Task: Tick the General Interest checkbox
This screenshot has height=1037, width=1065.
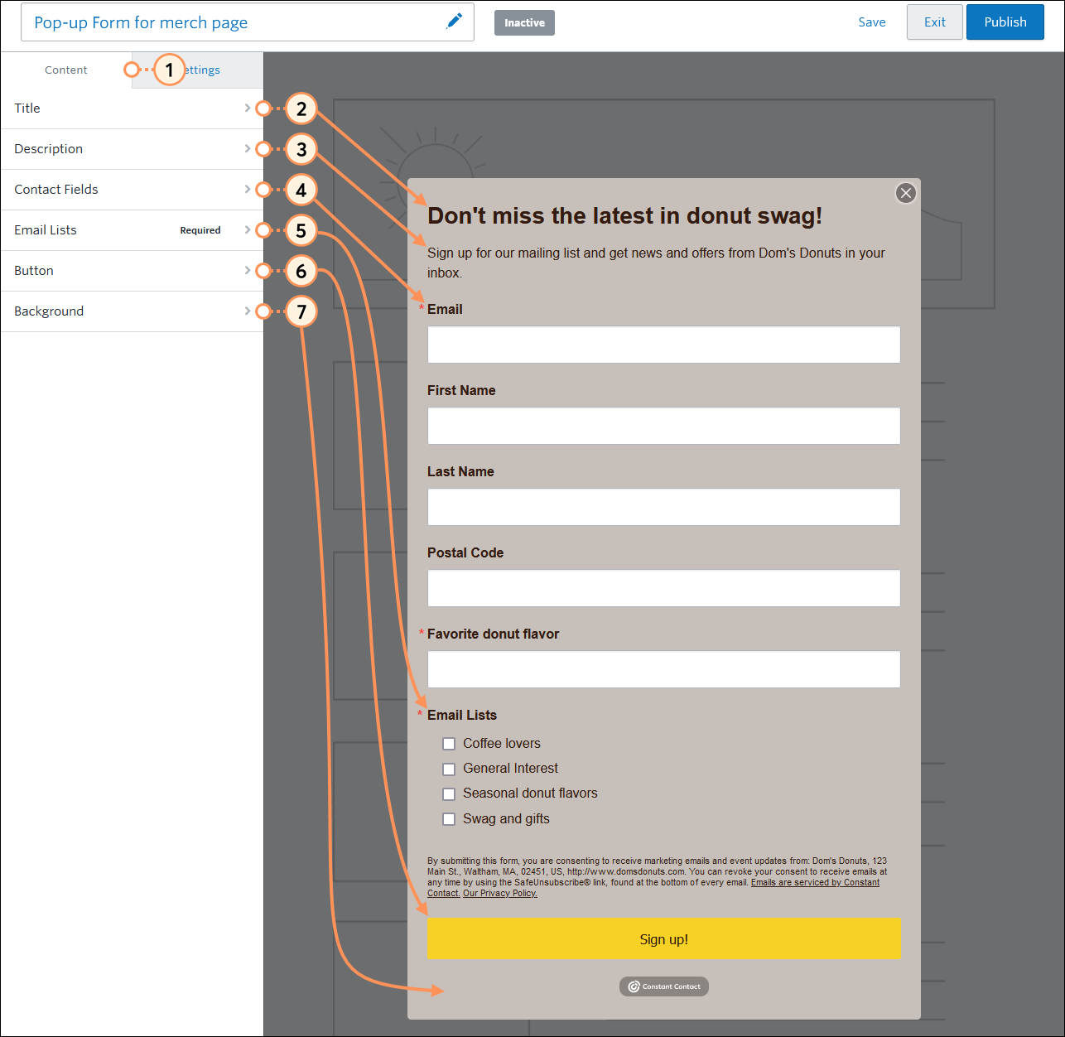Action: [x=449, y=769]
